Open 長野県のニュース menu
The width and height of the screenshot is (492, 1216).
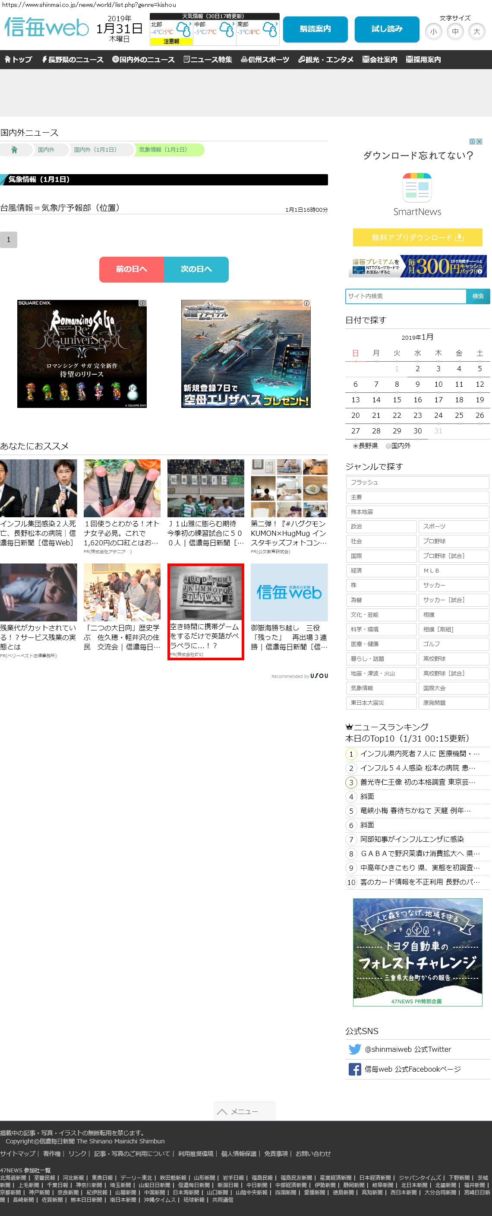[73, 60]
